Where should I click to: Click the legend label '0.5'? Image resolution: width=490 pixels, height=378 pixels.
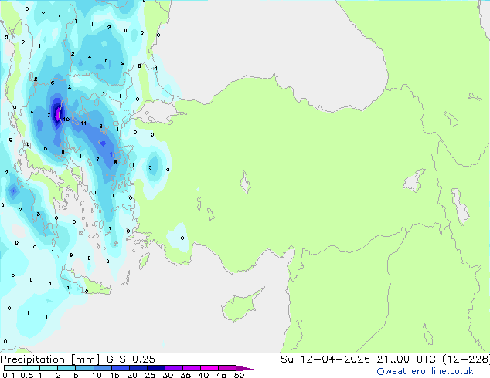27,375
